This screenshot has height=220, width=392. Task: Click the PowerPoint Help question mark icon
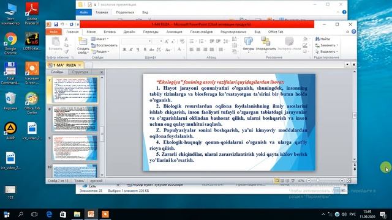[x=353, y=32]
